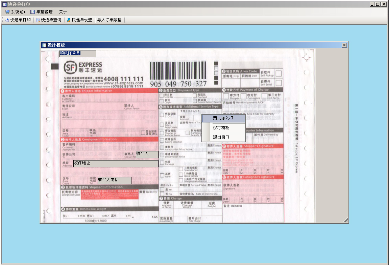Close the 设计模板 window
This screenshot has width=389, height=265.
point(344,45)
